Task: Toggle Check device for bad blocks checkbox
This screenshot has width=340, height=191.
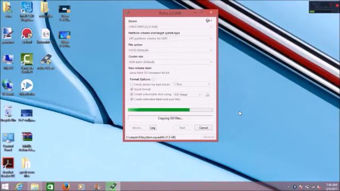Action: (131, 84)
